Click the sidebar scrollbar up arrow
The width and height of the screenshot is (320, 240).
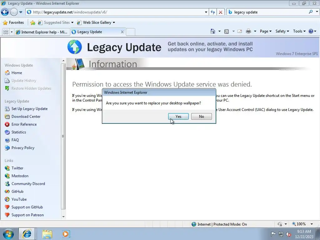tap(63, 61)
